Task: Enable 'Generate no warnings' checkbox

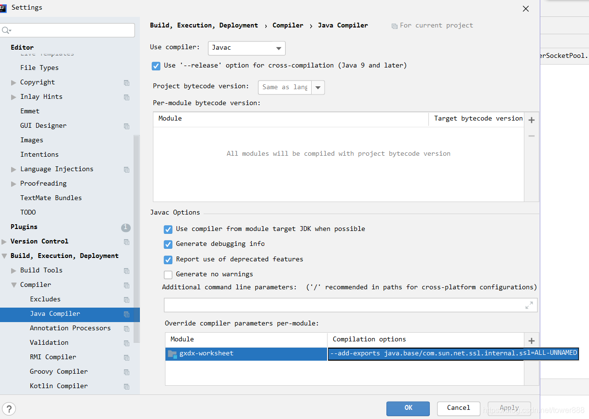Action: (x=168, y=274)
